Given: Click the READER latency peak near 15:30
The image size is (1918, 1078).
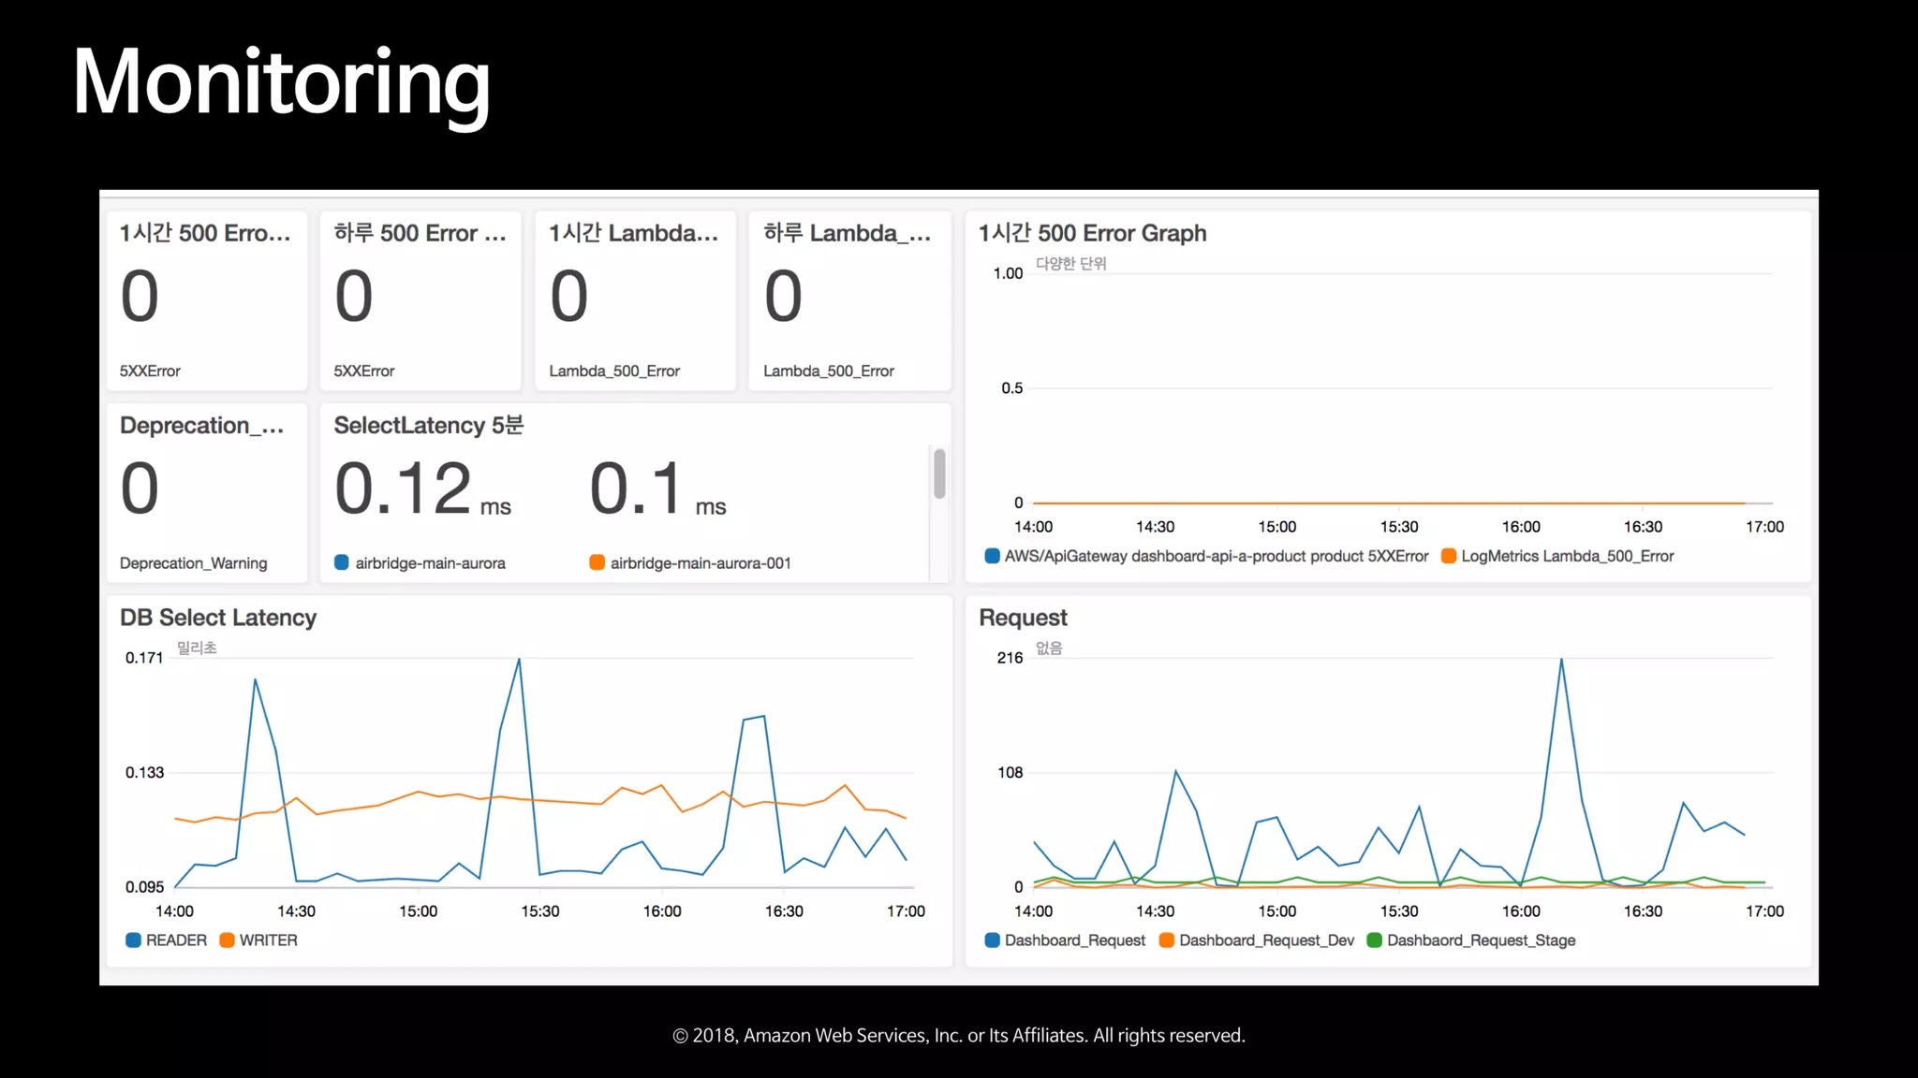Looking at the screenshot, I should pos(519,661).
